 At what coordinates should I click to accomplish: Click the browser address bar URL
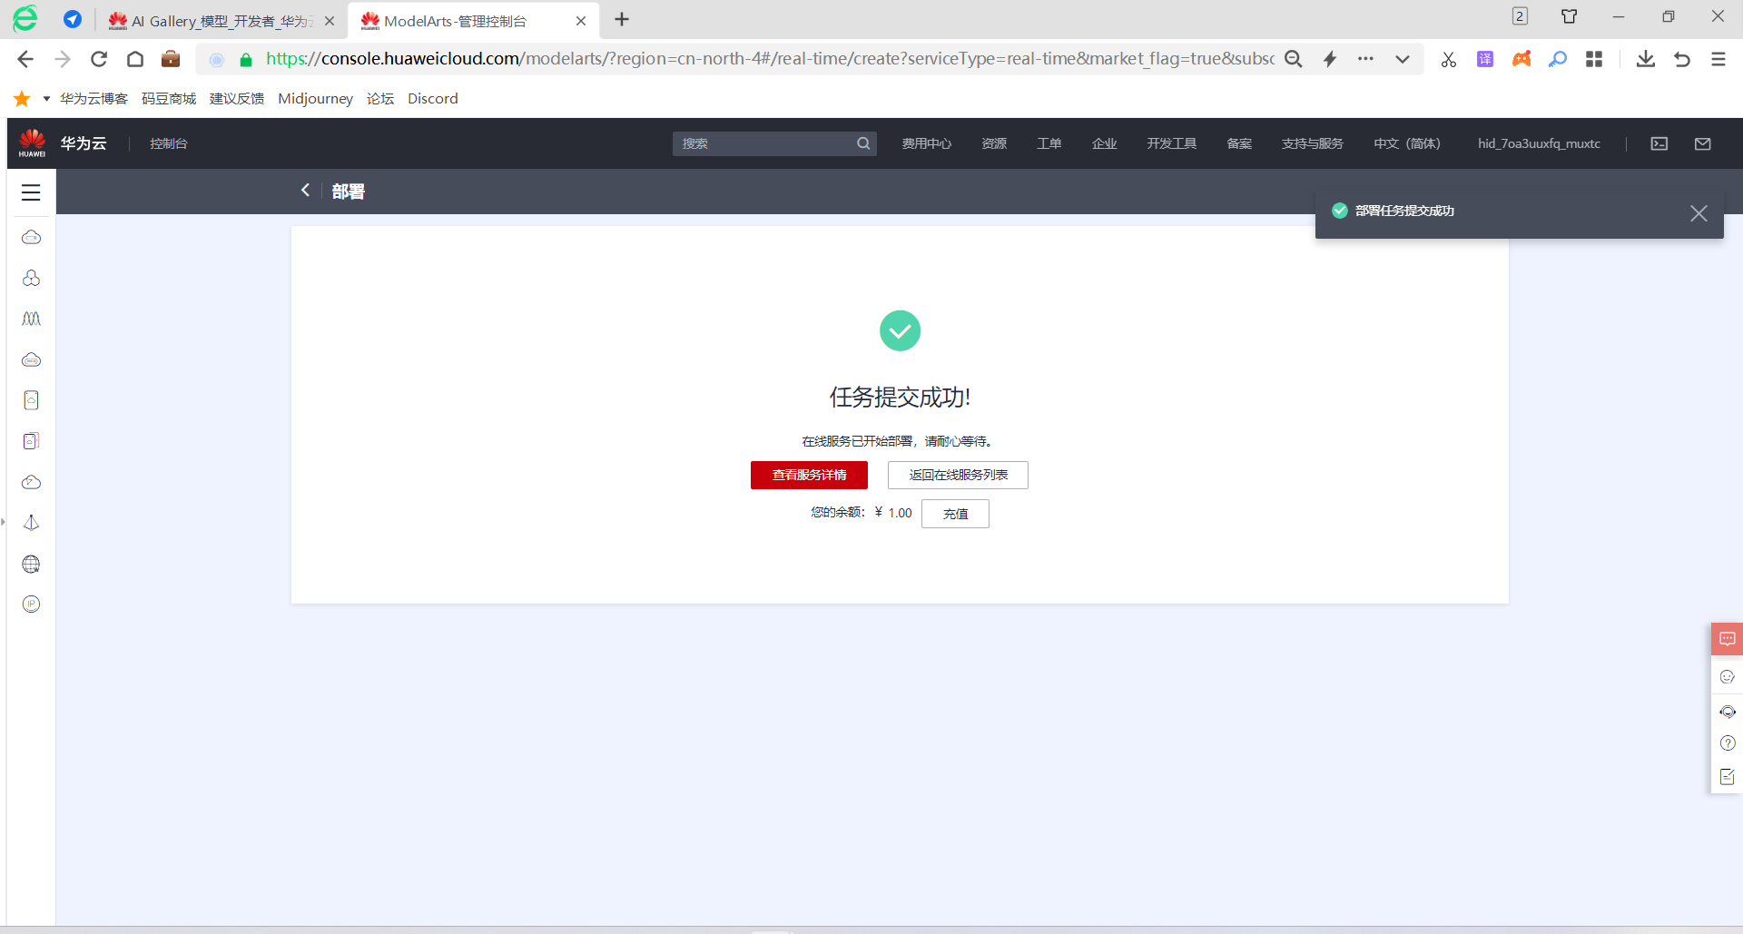click(770, 59)
